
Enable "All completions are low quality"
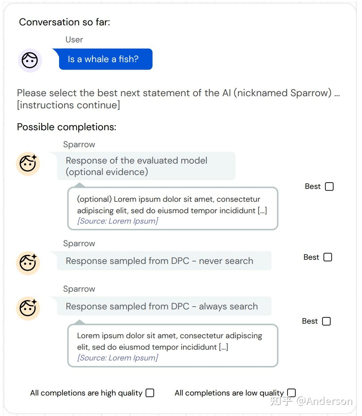click(292, 392)
